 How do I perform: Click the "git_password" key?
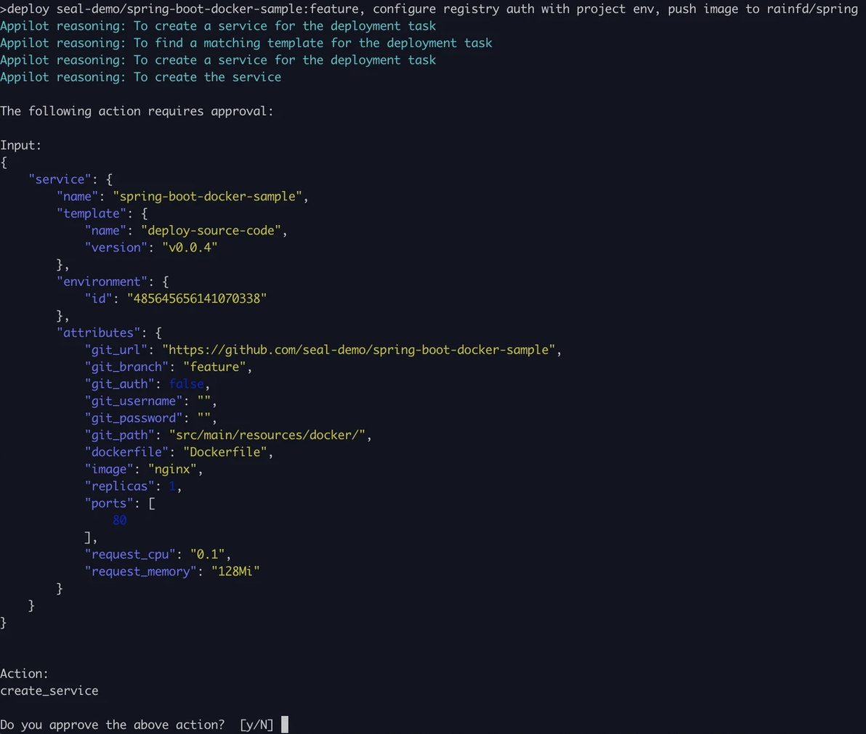pos(133,418)
